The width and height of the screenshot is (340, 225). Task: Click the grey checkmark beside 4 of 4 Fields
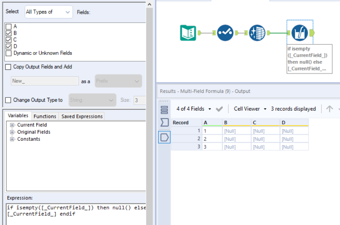219,109
